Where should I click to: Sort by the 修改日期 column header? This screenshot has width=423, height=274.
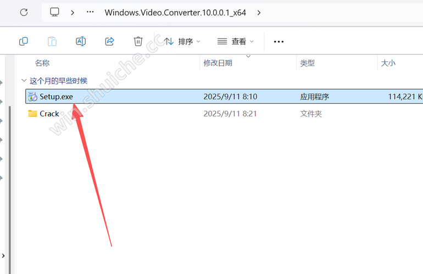[x=218, y=63]
